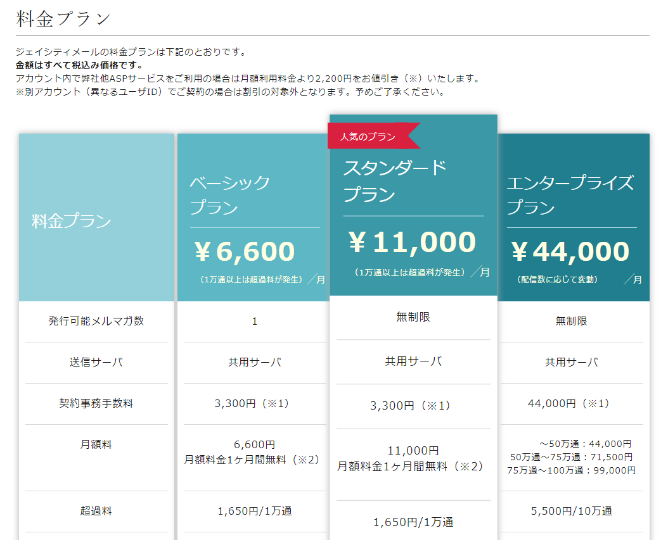Screen dimensions: 668x540
Task: Click Standard plan's 無制限 cell
Action: [413, 317]
